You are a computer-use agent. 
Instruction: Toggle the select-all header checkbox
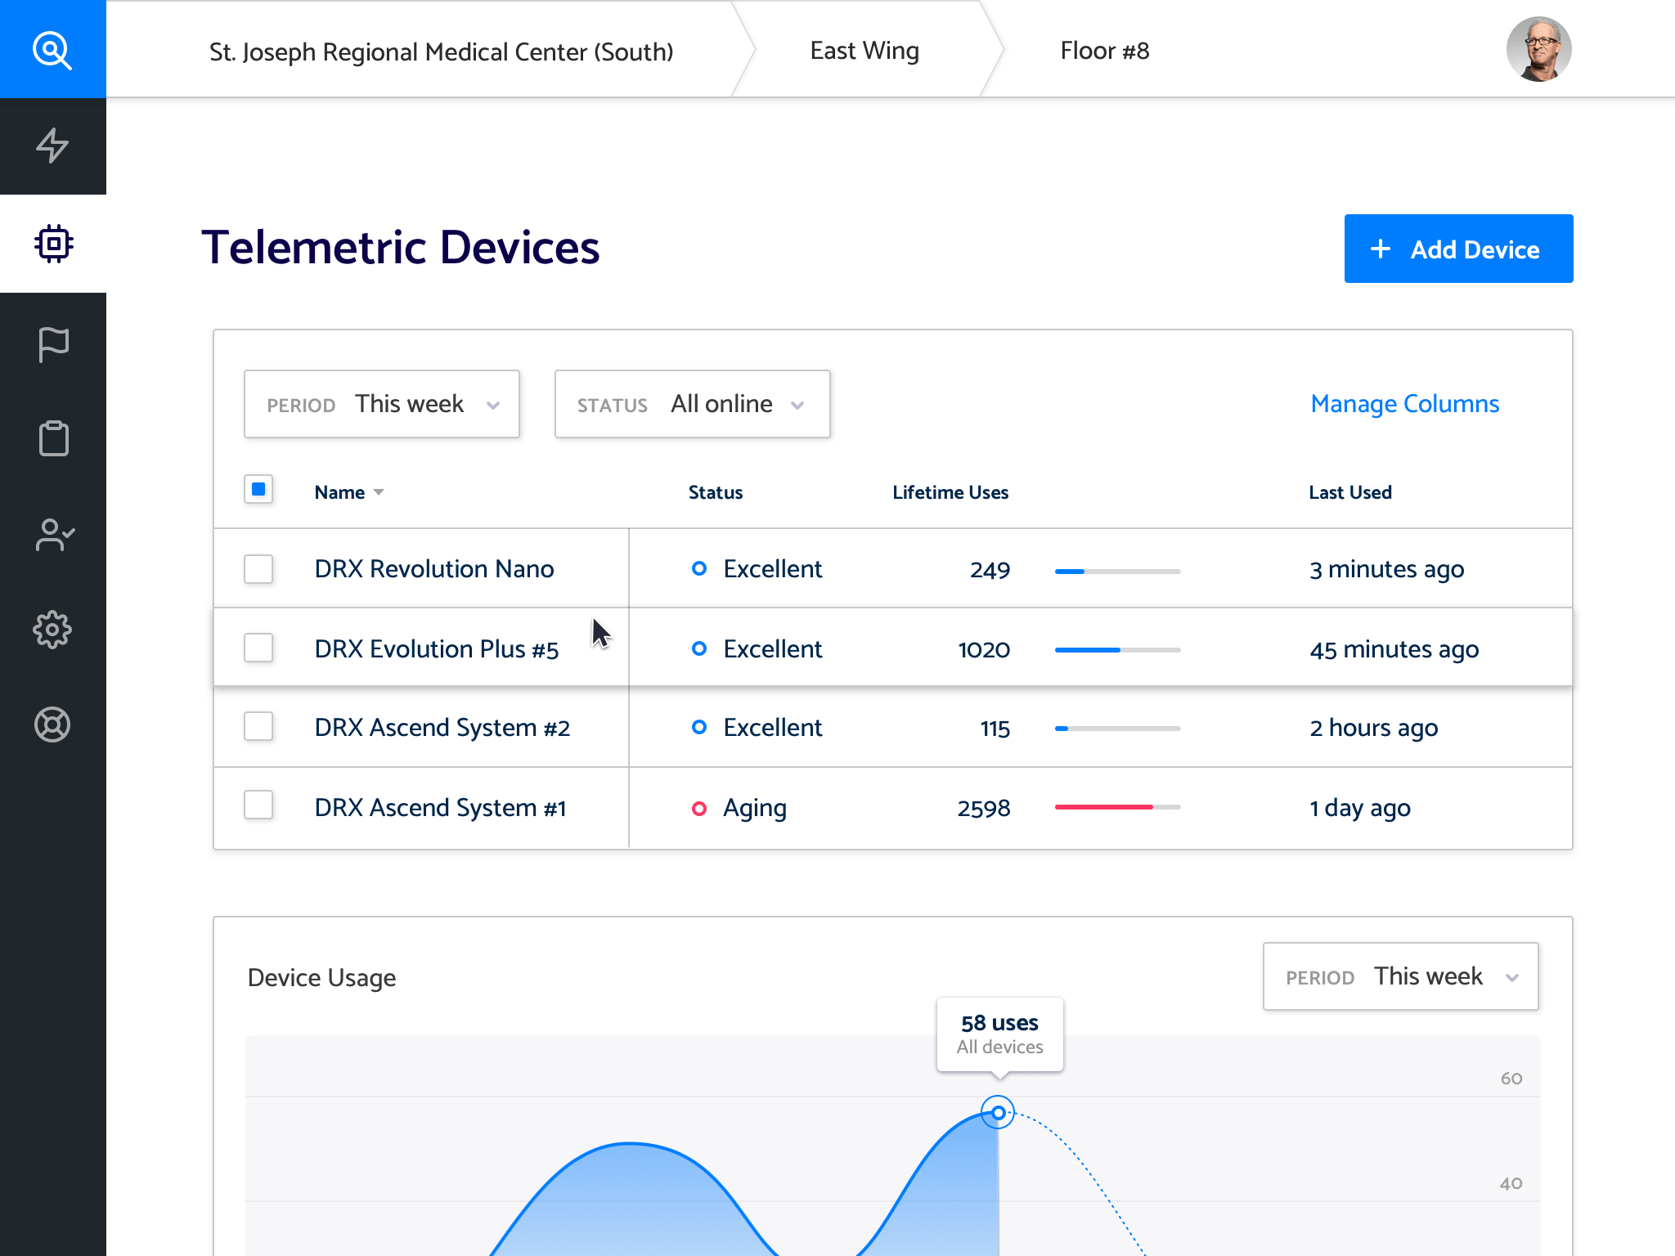click(x=258, y=490)
